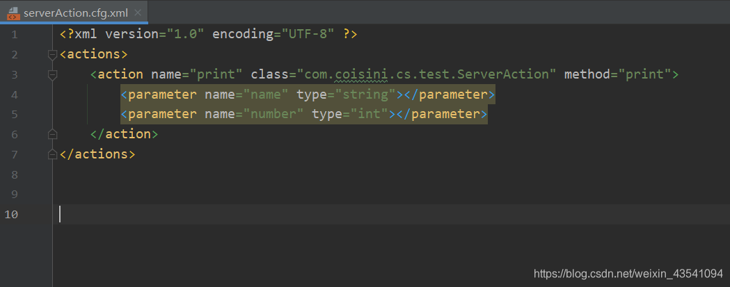Click the type="int" attribute value
This screenshot has width=730, height=287.
point(369,114)
